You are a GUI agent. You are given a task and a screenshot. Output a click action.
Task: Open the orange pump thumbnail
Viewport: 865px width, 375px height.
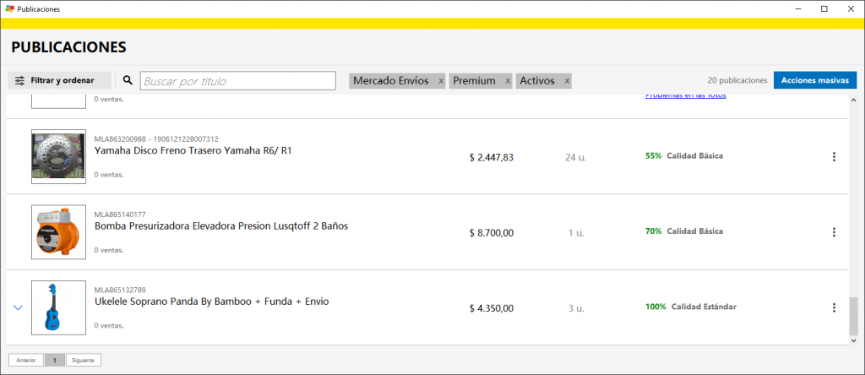tap(58, 232)
